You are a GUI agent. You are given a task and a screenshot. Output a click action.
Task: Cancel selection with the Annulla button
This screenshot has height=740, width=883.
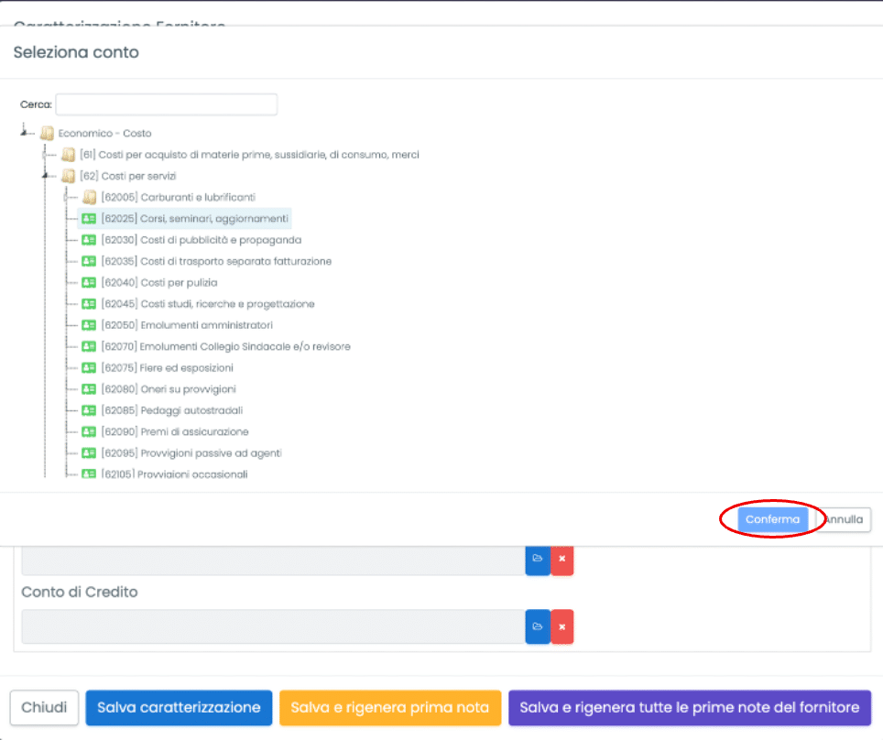845,519
